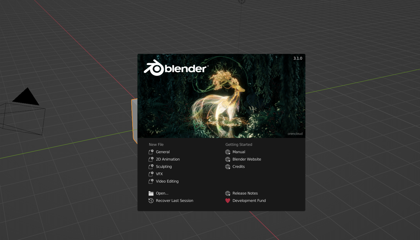
Task: Click the orencloud artist credit text
Action: [295, 134]
